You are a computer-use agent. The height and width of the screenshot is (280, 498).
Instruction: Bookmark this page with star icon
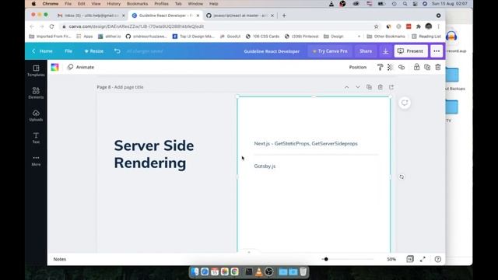[x=376, y=26]
